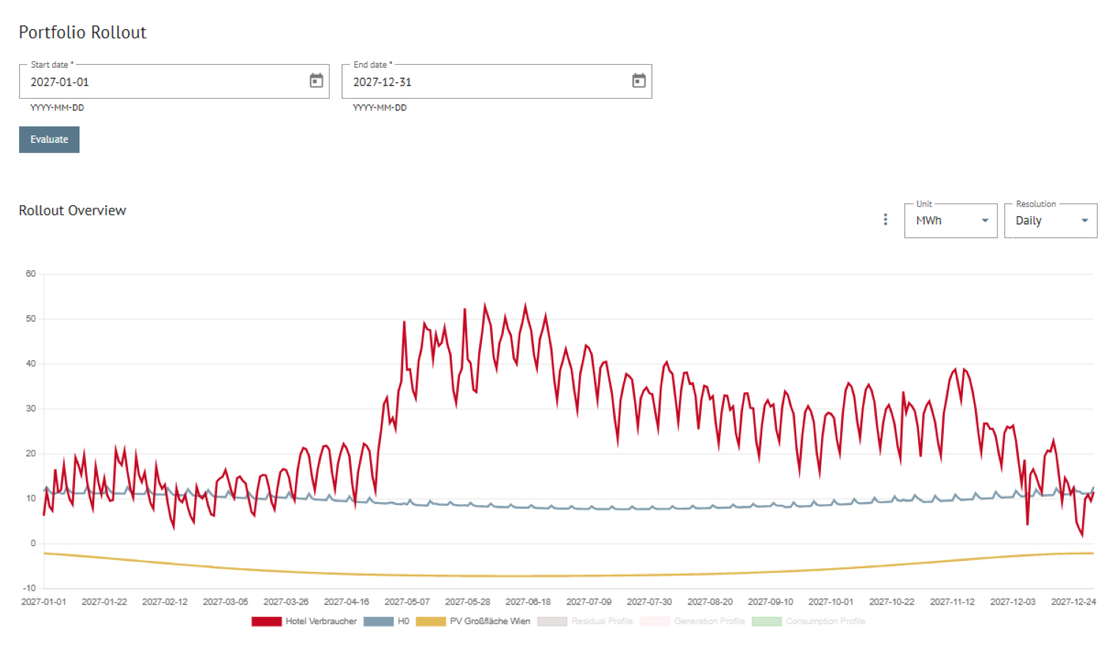Open the End date calendar picker
1119x650 pixels.
click(x=639, y=81)
